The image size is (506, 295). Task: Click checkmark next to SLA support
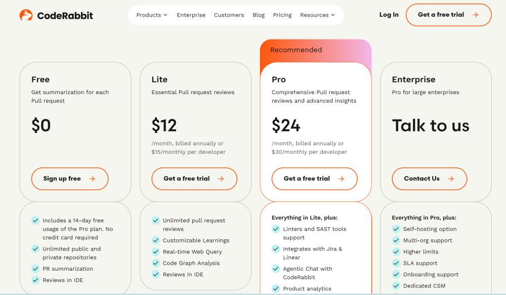point(396,263)
